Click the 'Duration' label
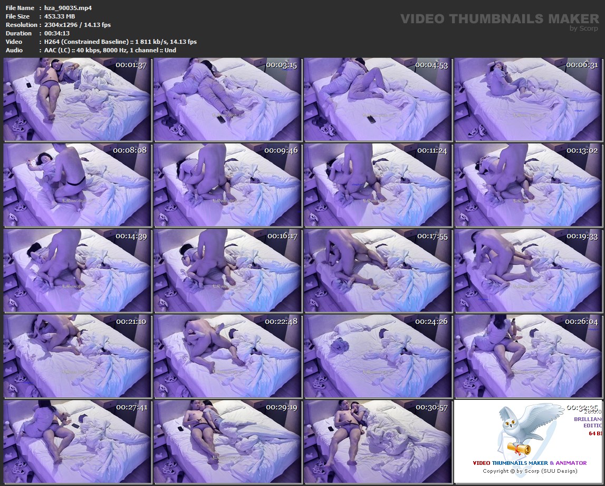The height and width of the screenshot is (486, 605). coord(18,33)
